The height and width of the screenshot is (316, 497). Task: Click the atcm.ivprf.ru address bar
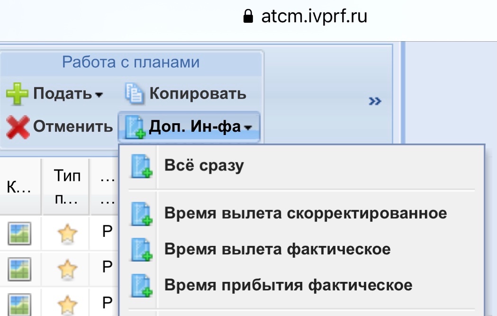click(314, 17)
